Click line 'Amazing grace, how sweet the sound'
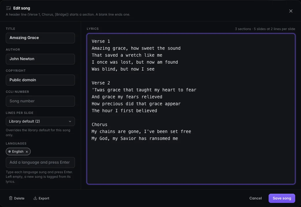The image size is (301, 207). click(x=136, y=48)
